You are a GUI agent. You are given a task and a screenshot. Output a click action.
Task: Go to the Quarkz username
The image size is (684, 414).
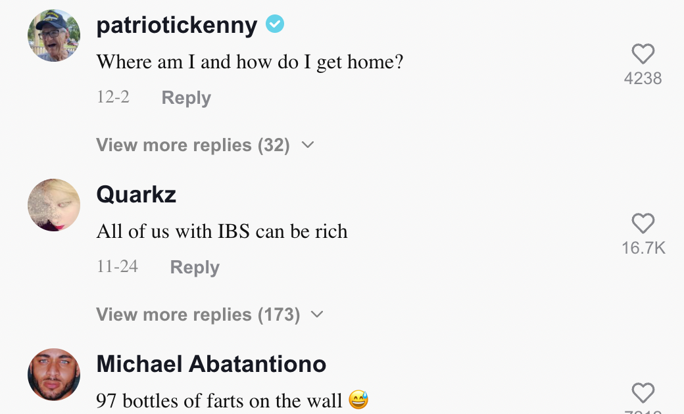point(136,195)
